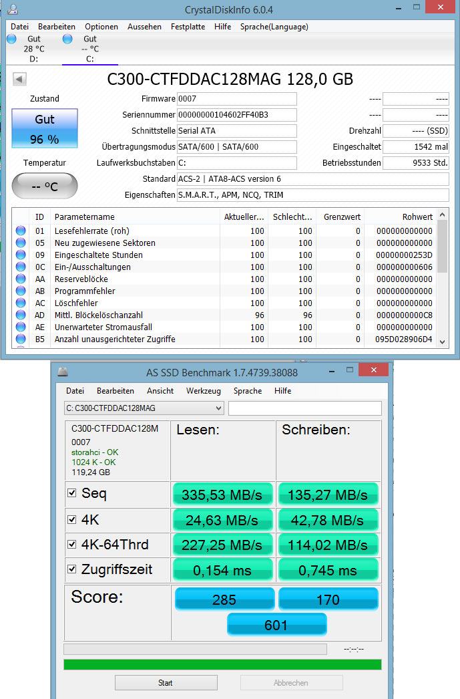Toggle the Zugriffszeit test checkbox
The image size is (460, 699).
71,569
